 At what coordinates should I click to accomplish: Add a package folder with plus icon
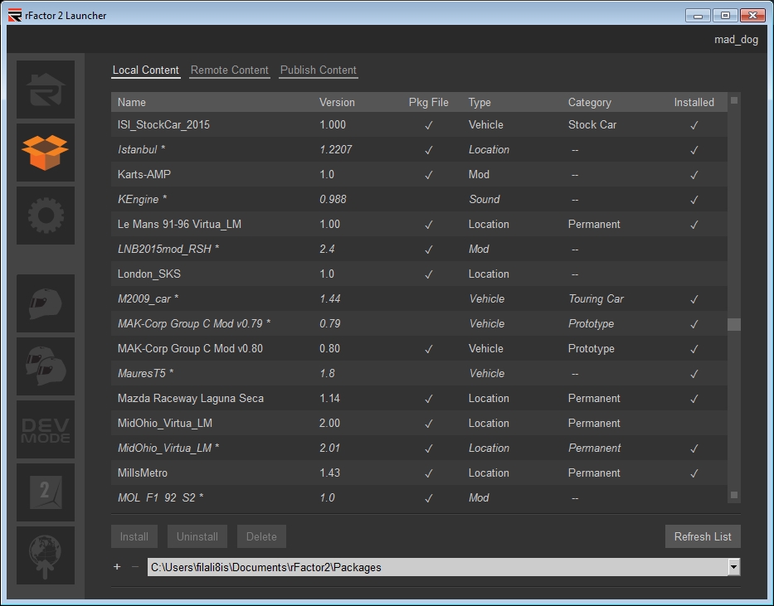click(x=117, y=567)
